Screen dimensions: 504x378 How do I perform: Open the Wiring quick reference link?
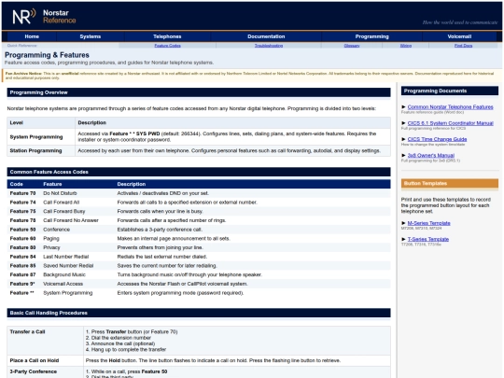coord(406,46)
